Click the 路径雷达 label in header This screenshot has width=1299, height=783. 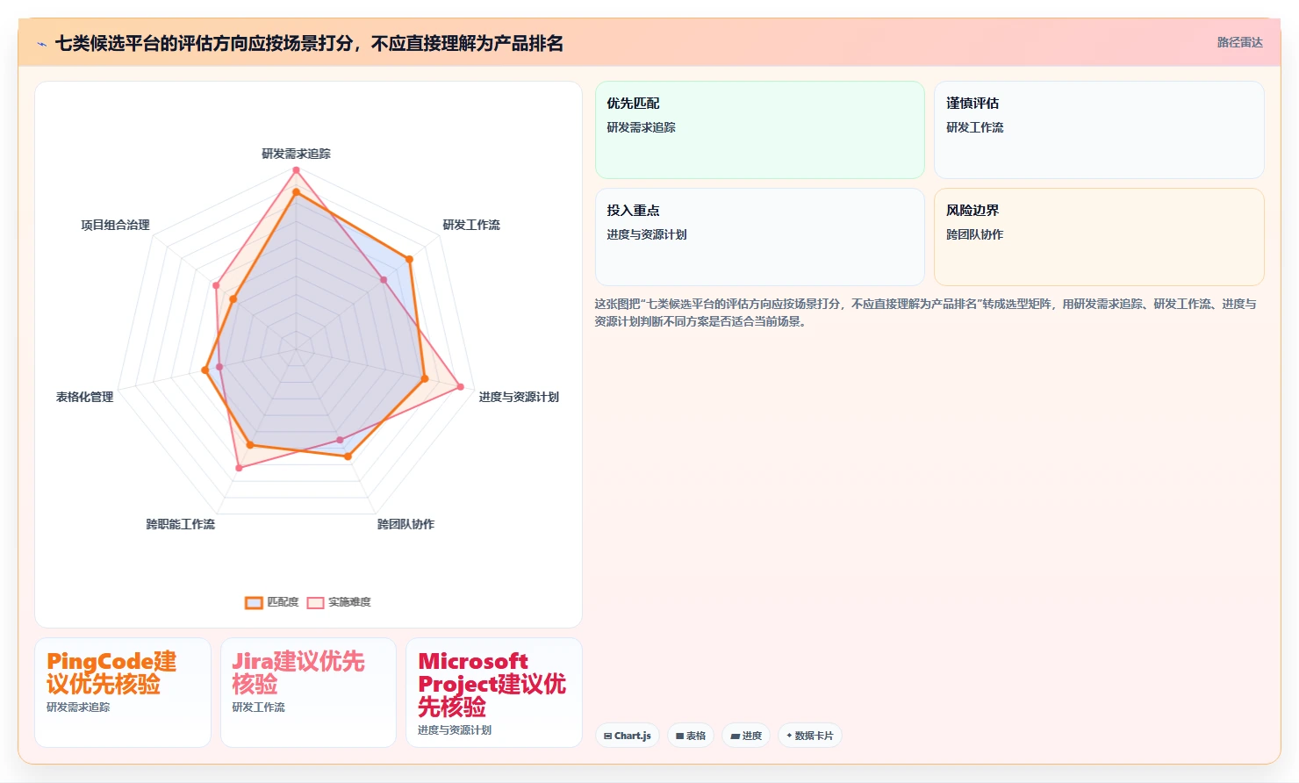1239,42
